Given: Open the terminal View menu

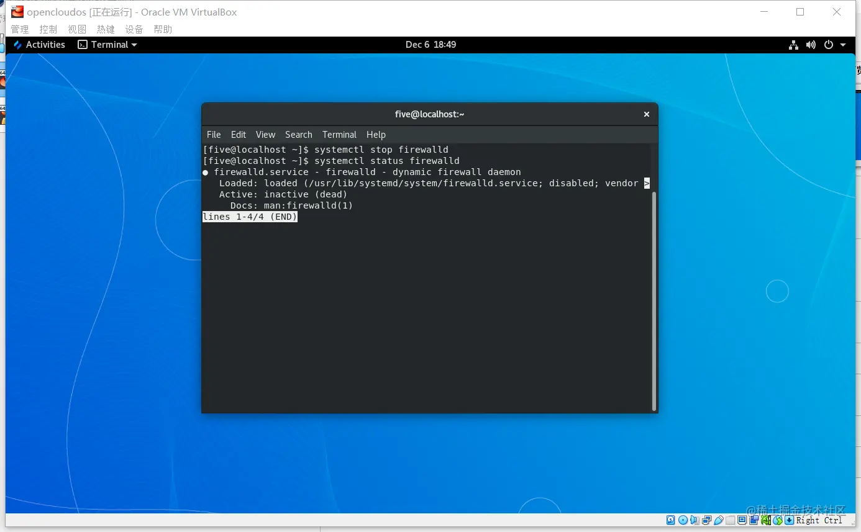Looking at the screenshot, I should (x=265, y=135).
